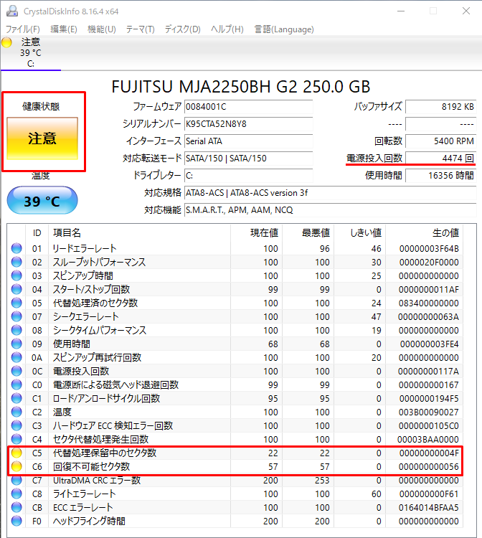482x538 pixels.
Task: Click the drive letter field C:
Action: 248,176
